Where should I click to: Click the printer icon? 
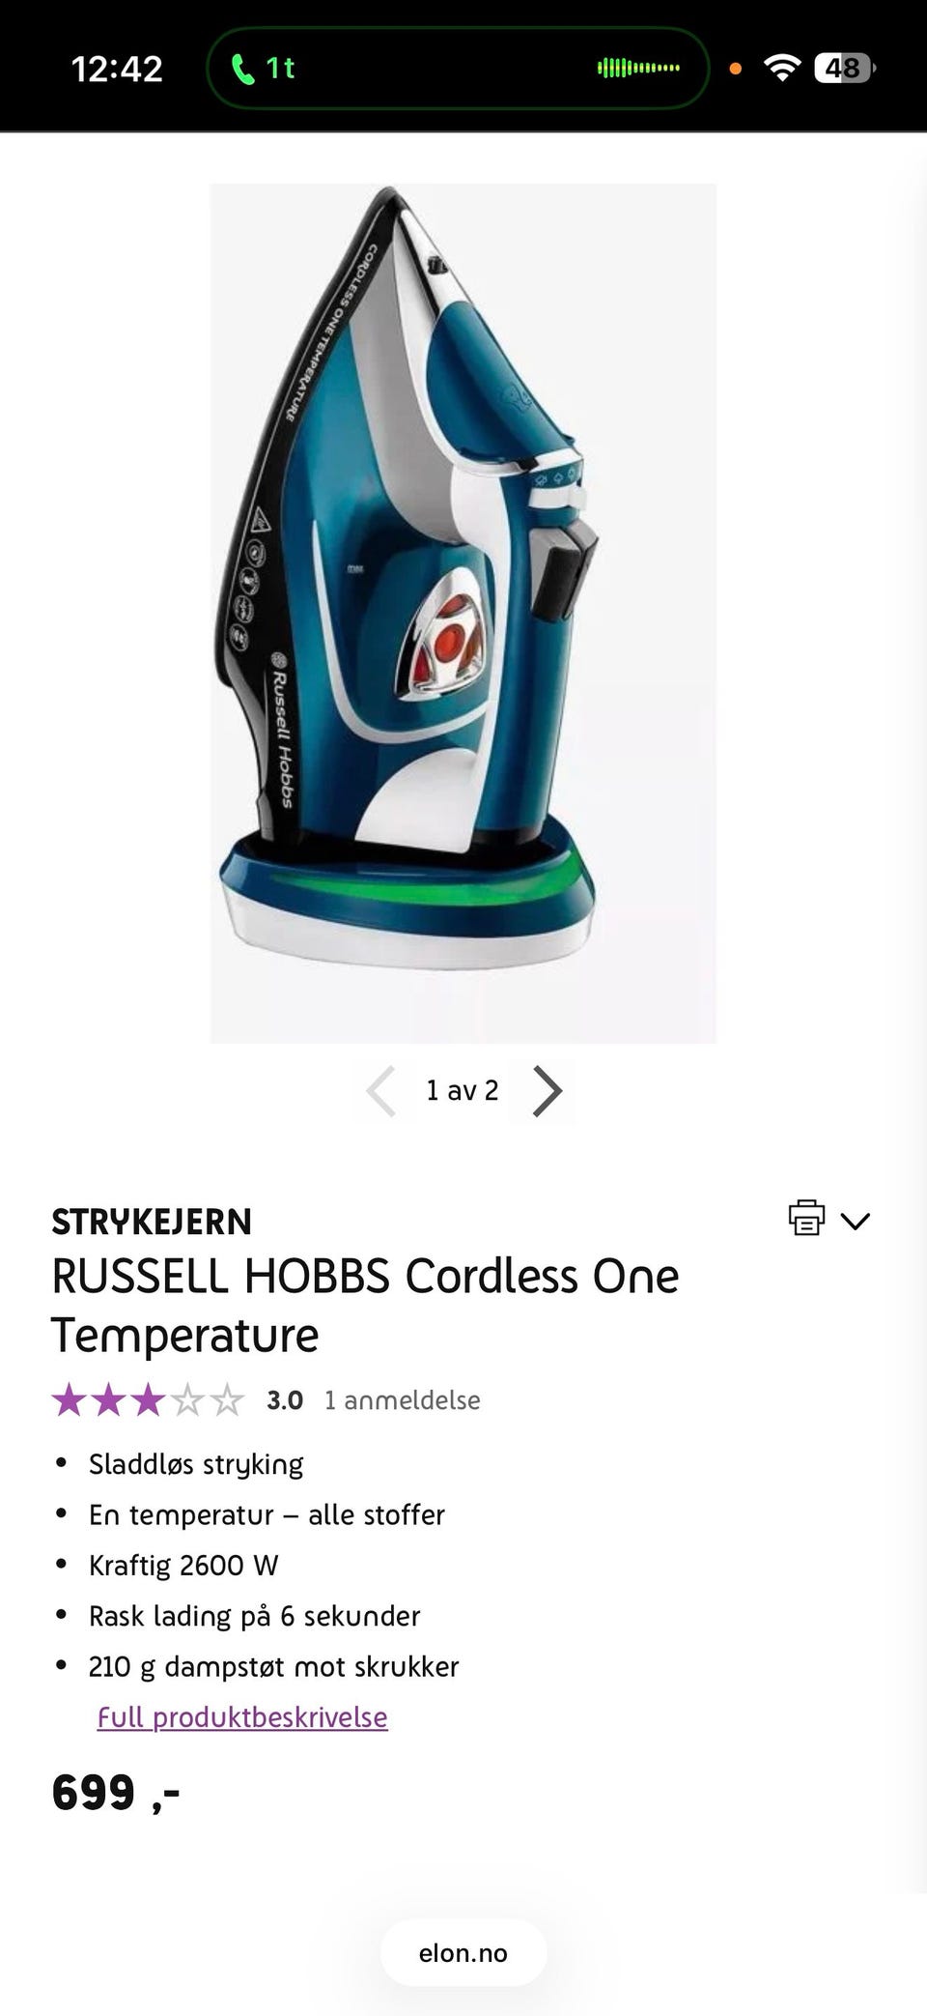click(x=806, y=1218)
